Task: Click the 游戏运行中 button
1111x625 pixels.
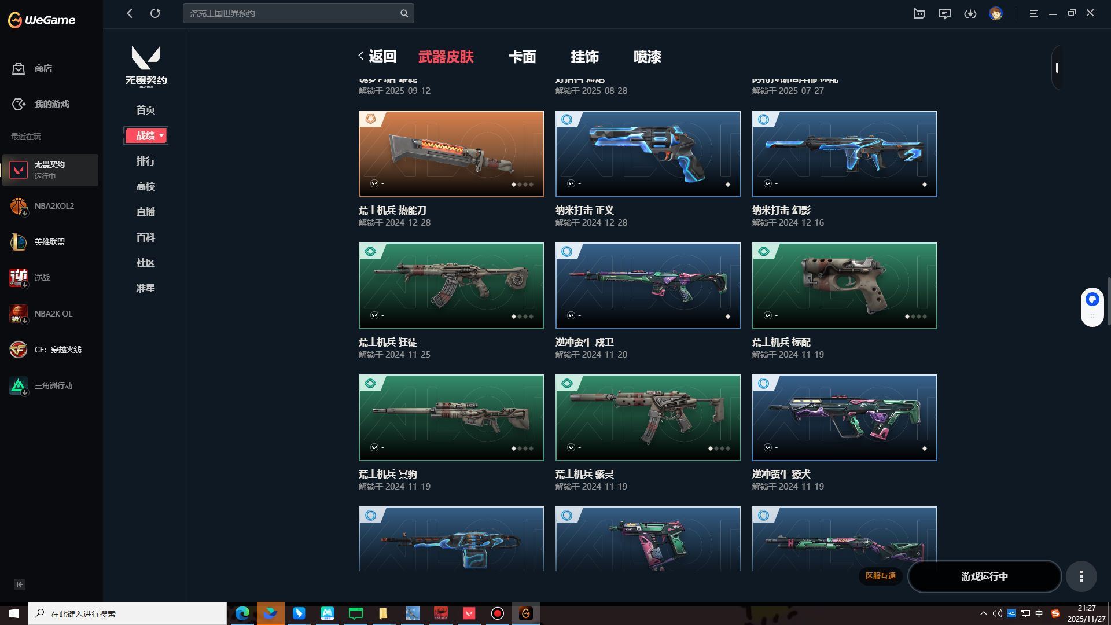Action: click(x=984, y=576)
